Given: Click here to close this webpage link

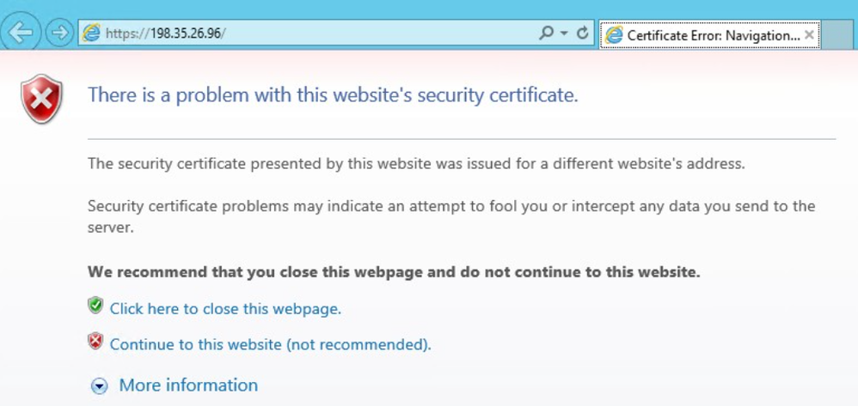Looking at the screenshot, I should tap(225, 309).
